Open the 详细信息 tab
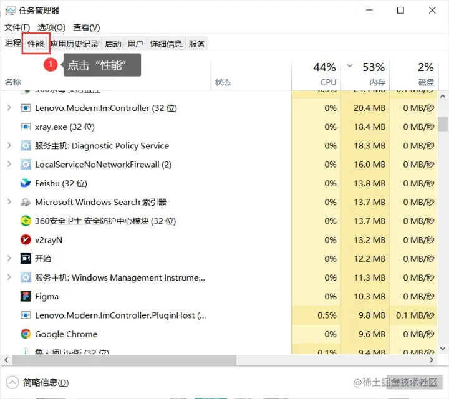The height and width of the screenshot is (399, 449). (x=167, y=44)
